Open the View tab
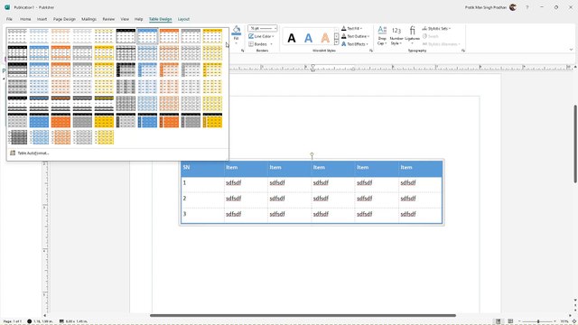 125,19
